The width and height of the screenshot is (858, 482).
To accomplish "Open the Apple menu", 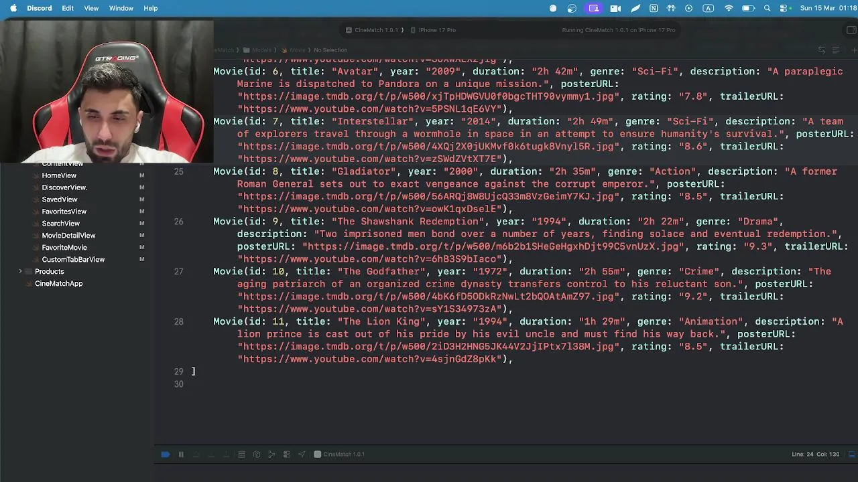I will [x=13, y=8].
